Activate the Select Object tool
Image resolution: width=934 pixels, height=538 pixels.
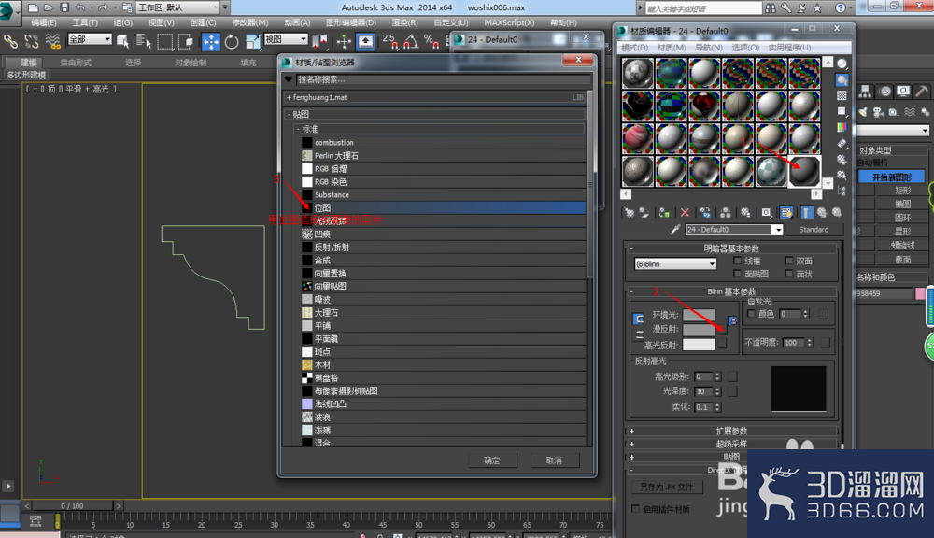(x=123, y=40)
